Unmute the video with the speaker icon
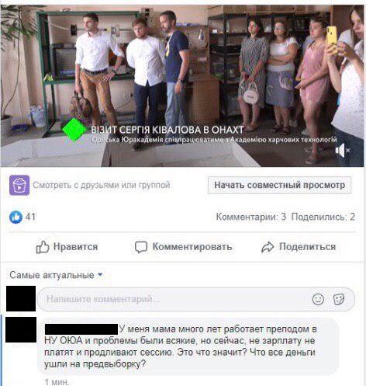 pos(343,151)
